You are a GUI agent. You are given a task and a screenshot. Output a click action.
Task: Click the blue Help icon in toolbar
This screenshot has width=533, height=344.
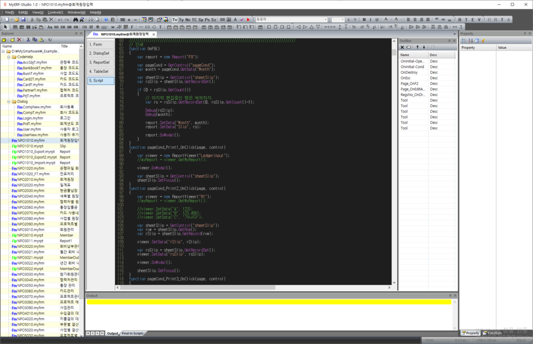[x=106, y=20]
